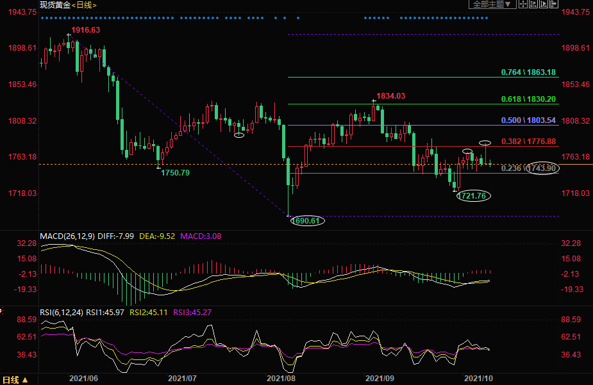Select the 0.500 \ 1803.54 Fibonacci level label
The width and height of the screenshot is (593, 385).
pyautogui.click(x=528, y=120)
